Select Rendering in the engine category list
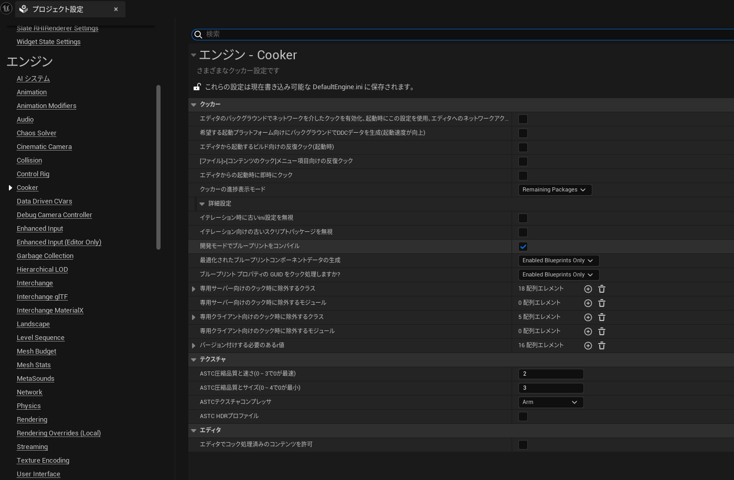The height and width of the screenshot is (480, 734). [x=32, y=420]
